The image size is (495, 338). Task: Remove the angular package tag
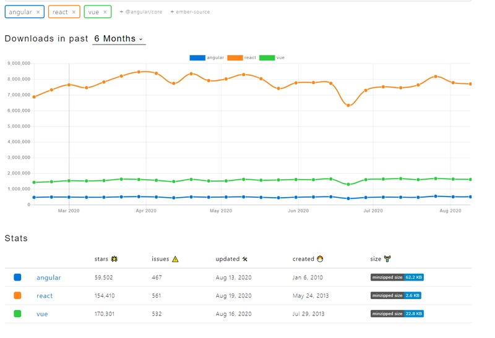(x=38, y=12)
